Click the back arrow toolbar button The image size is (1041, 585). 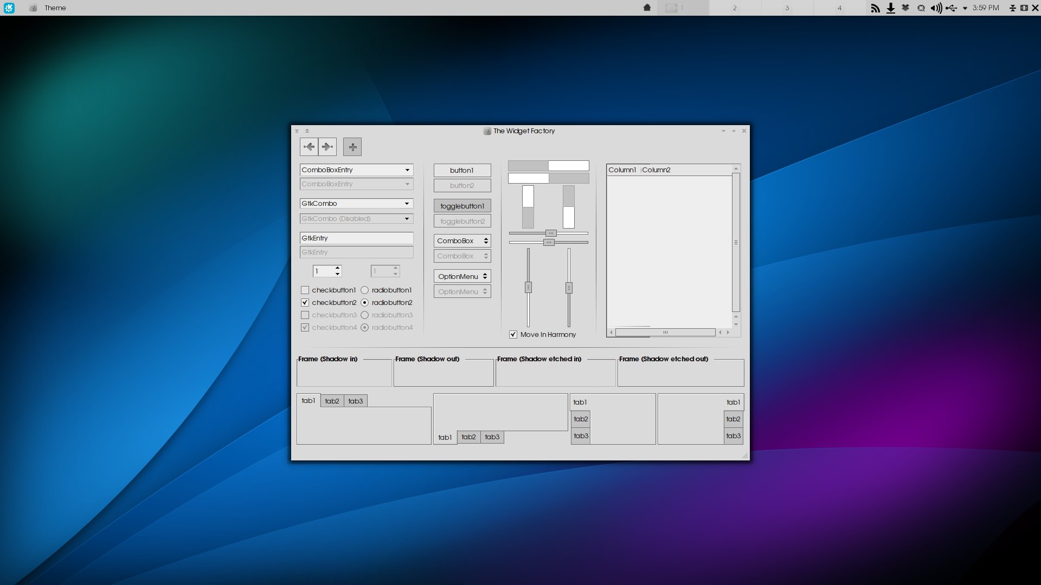click(309, 147)
